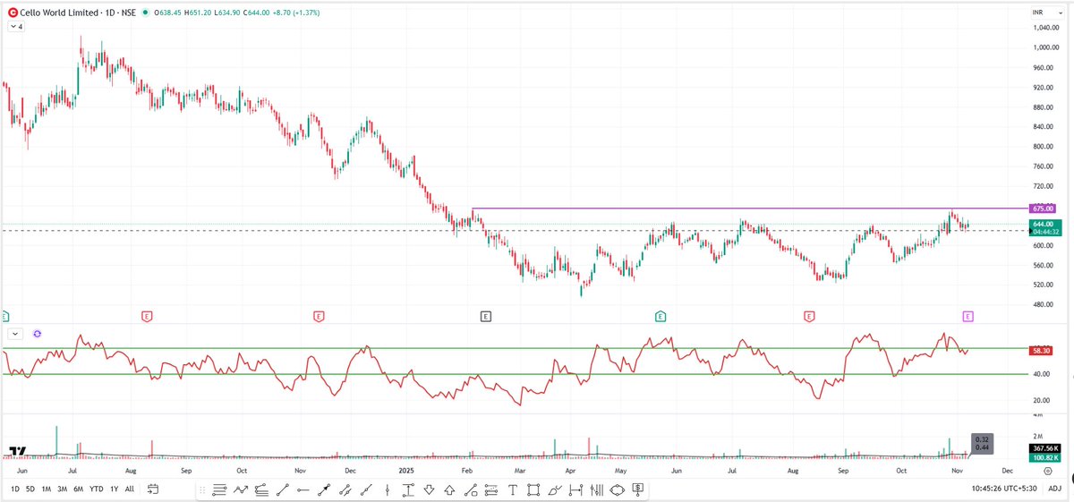Select the rectangle shape tool
Image resolution: width=1074 pixels, height=502 pixels.
pos(533,489)
